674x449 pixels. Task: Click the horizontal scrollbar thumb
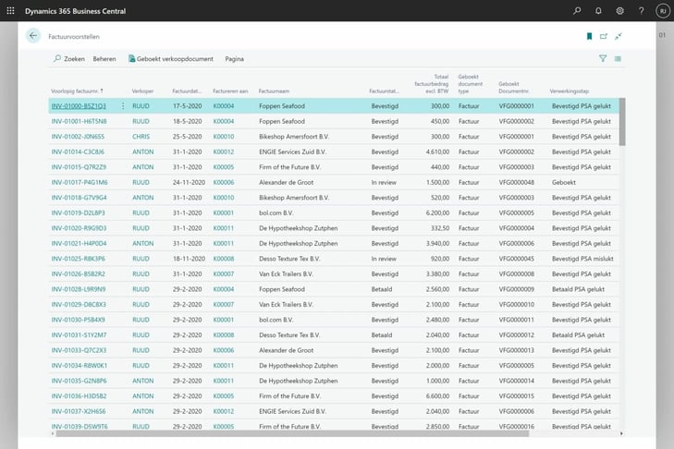292,433
